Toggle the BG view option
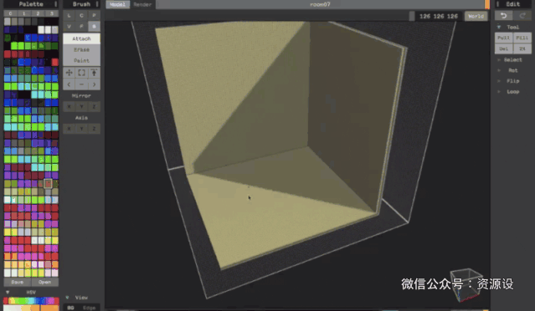This screenshot has width=535, height=311. (x=71, y=308)
